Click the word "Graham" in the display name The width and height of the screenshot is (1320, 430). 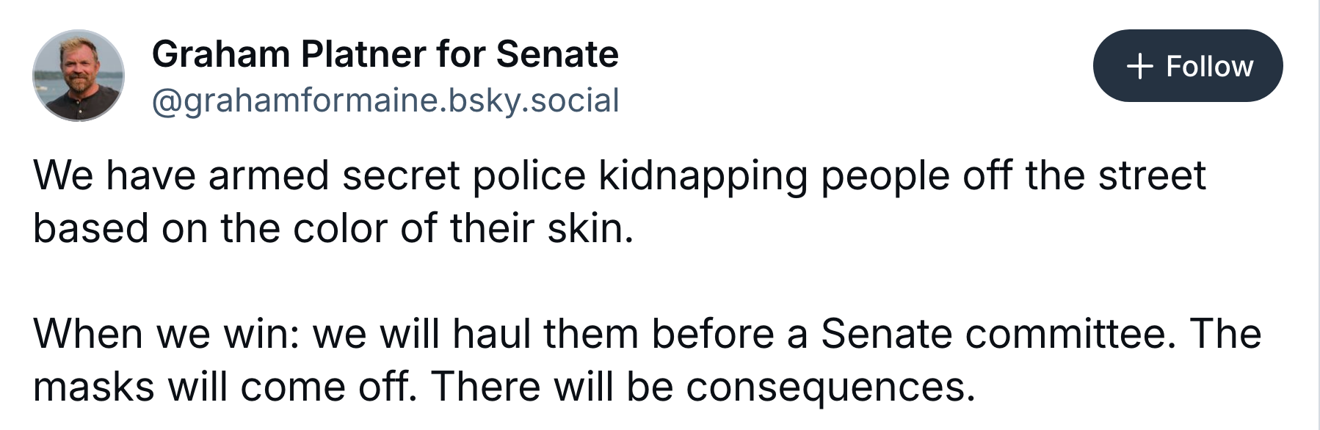[221, 54]
